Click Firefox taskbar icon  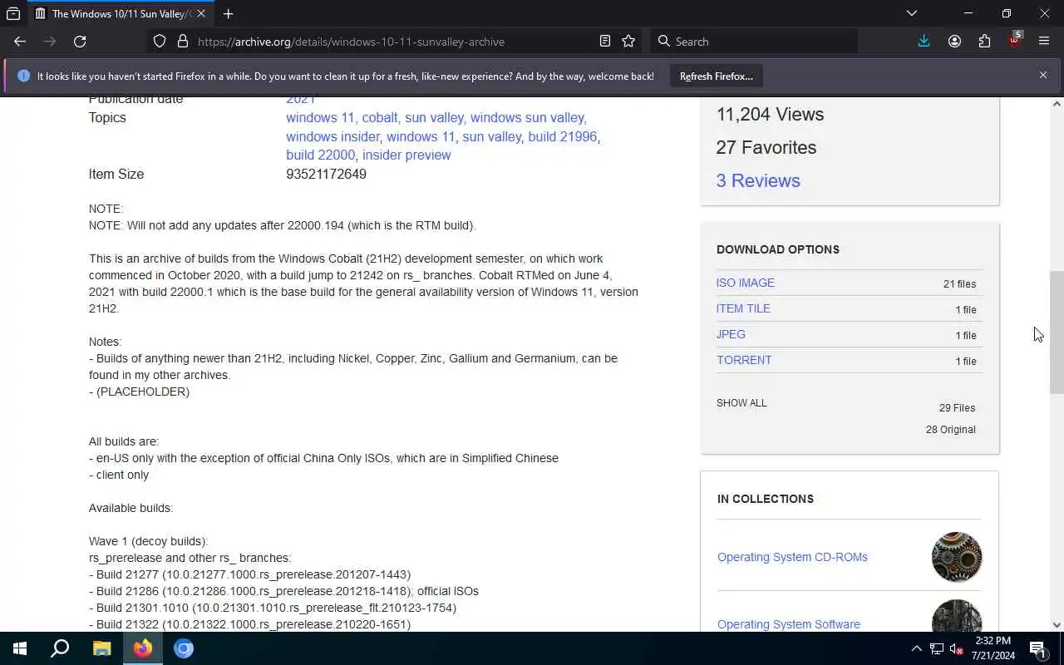click(143, 648)
